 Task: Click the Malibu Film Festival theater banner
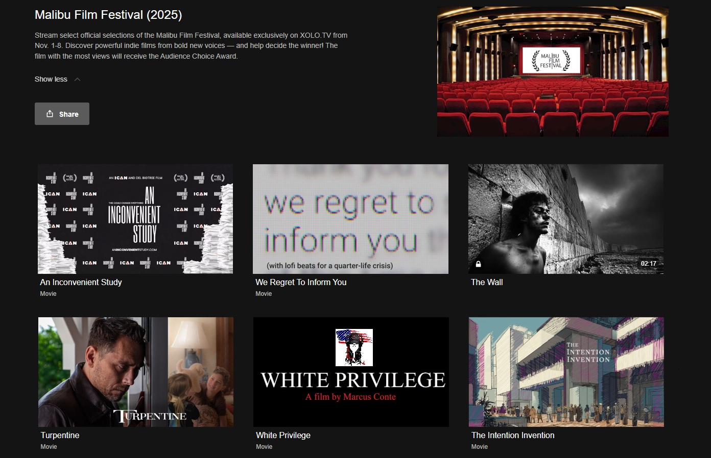pyautogui.click(x=553, y=71)
